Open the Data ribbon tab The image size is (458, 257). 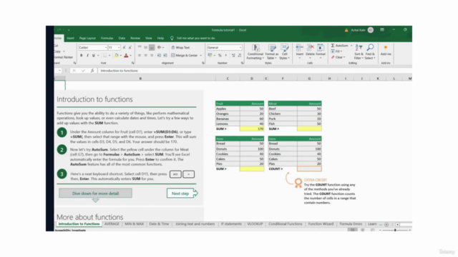(122, 38)
